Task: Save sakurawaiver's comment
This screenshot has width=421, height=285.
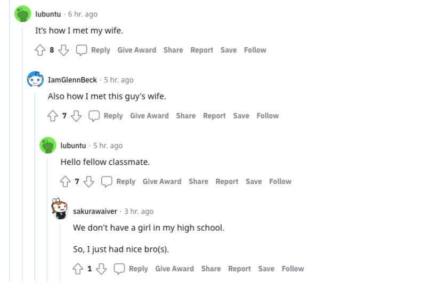Action: 266,269
